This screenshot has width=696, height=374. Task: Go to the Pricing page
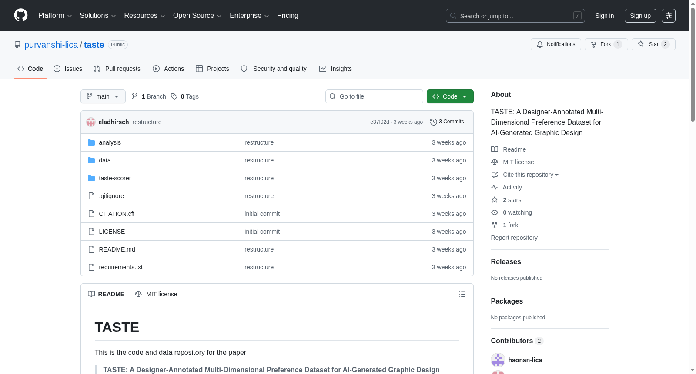288,16
